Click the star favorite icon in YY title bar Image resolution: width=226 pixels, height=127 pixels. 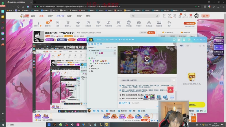[x=124, y=40]
